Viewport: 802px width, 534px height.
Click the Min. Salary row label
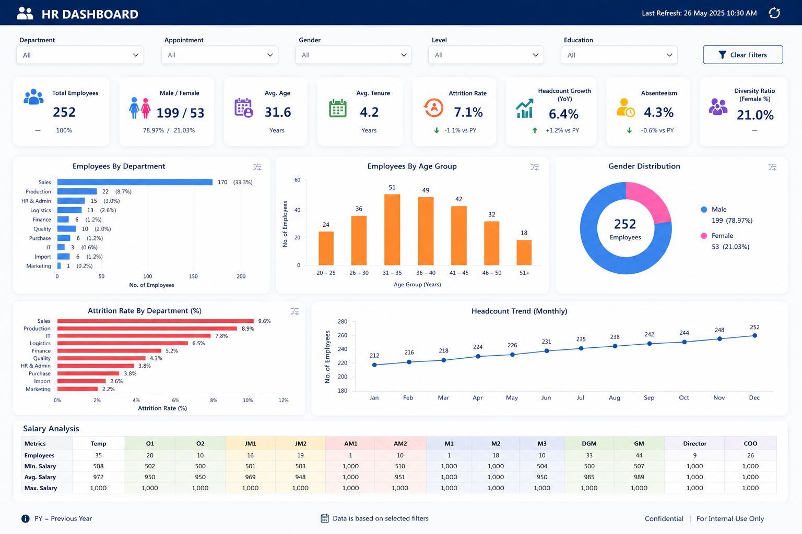[x=40, y=466]
